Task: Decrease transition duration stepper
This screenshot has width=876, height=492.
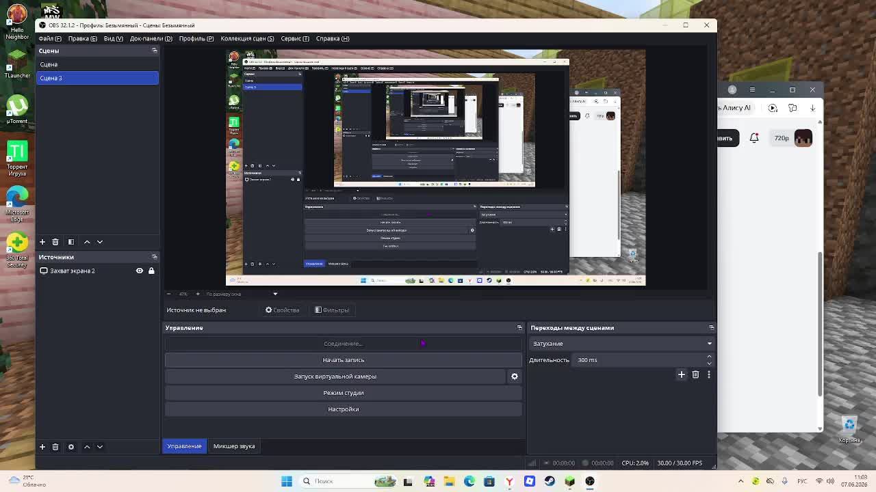Action: point(709,363)
